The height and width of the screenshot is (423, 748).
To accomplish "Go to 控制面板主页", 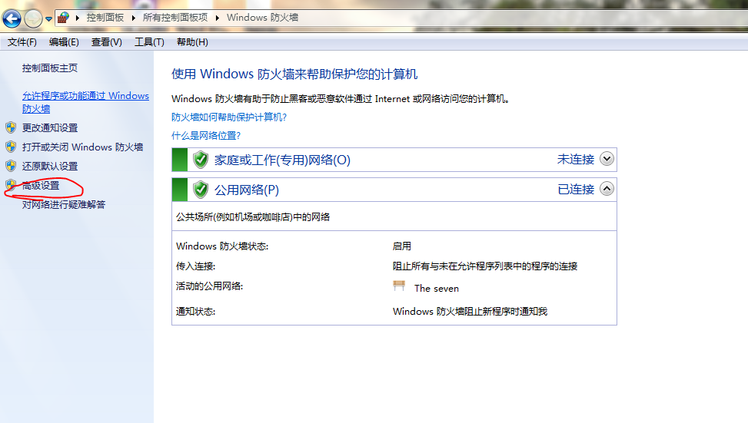I will click(50, 68).
